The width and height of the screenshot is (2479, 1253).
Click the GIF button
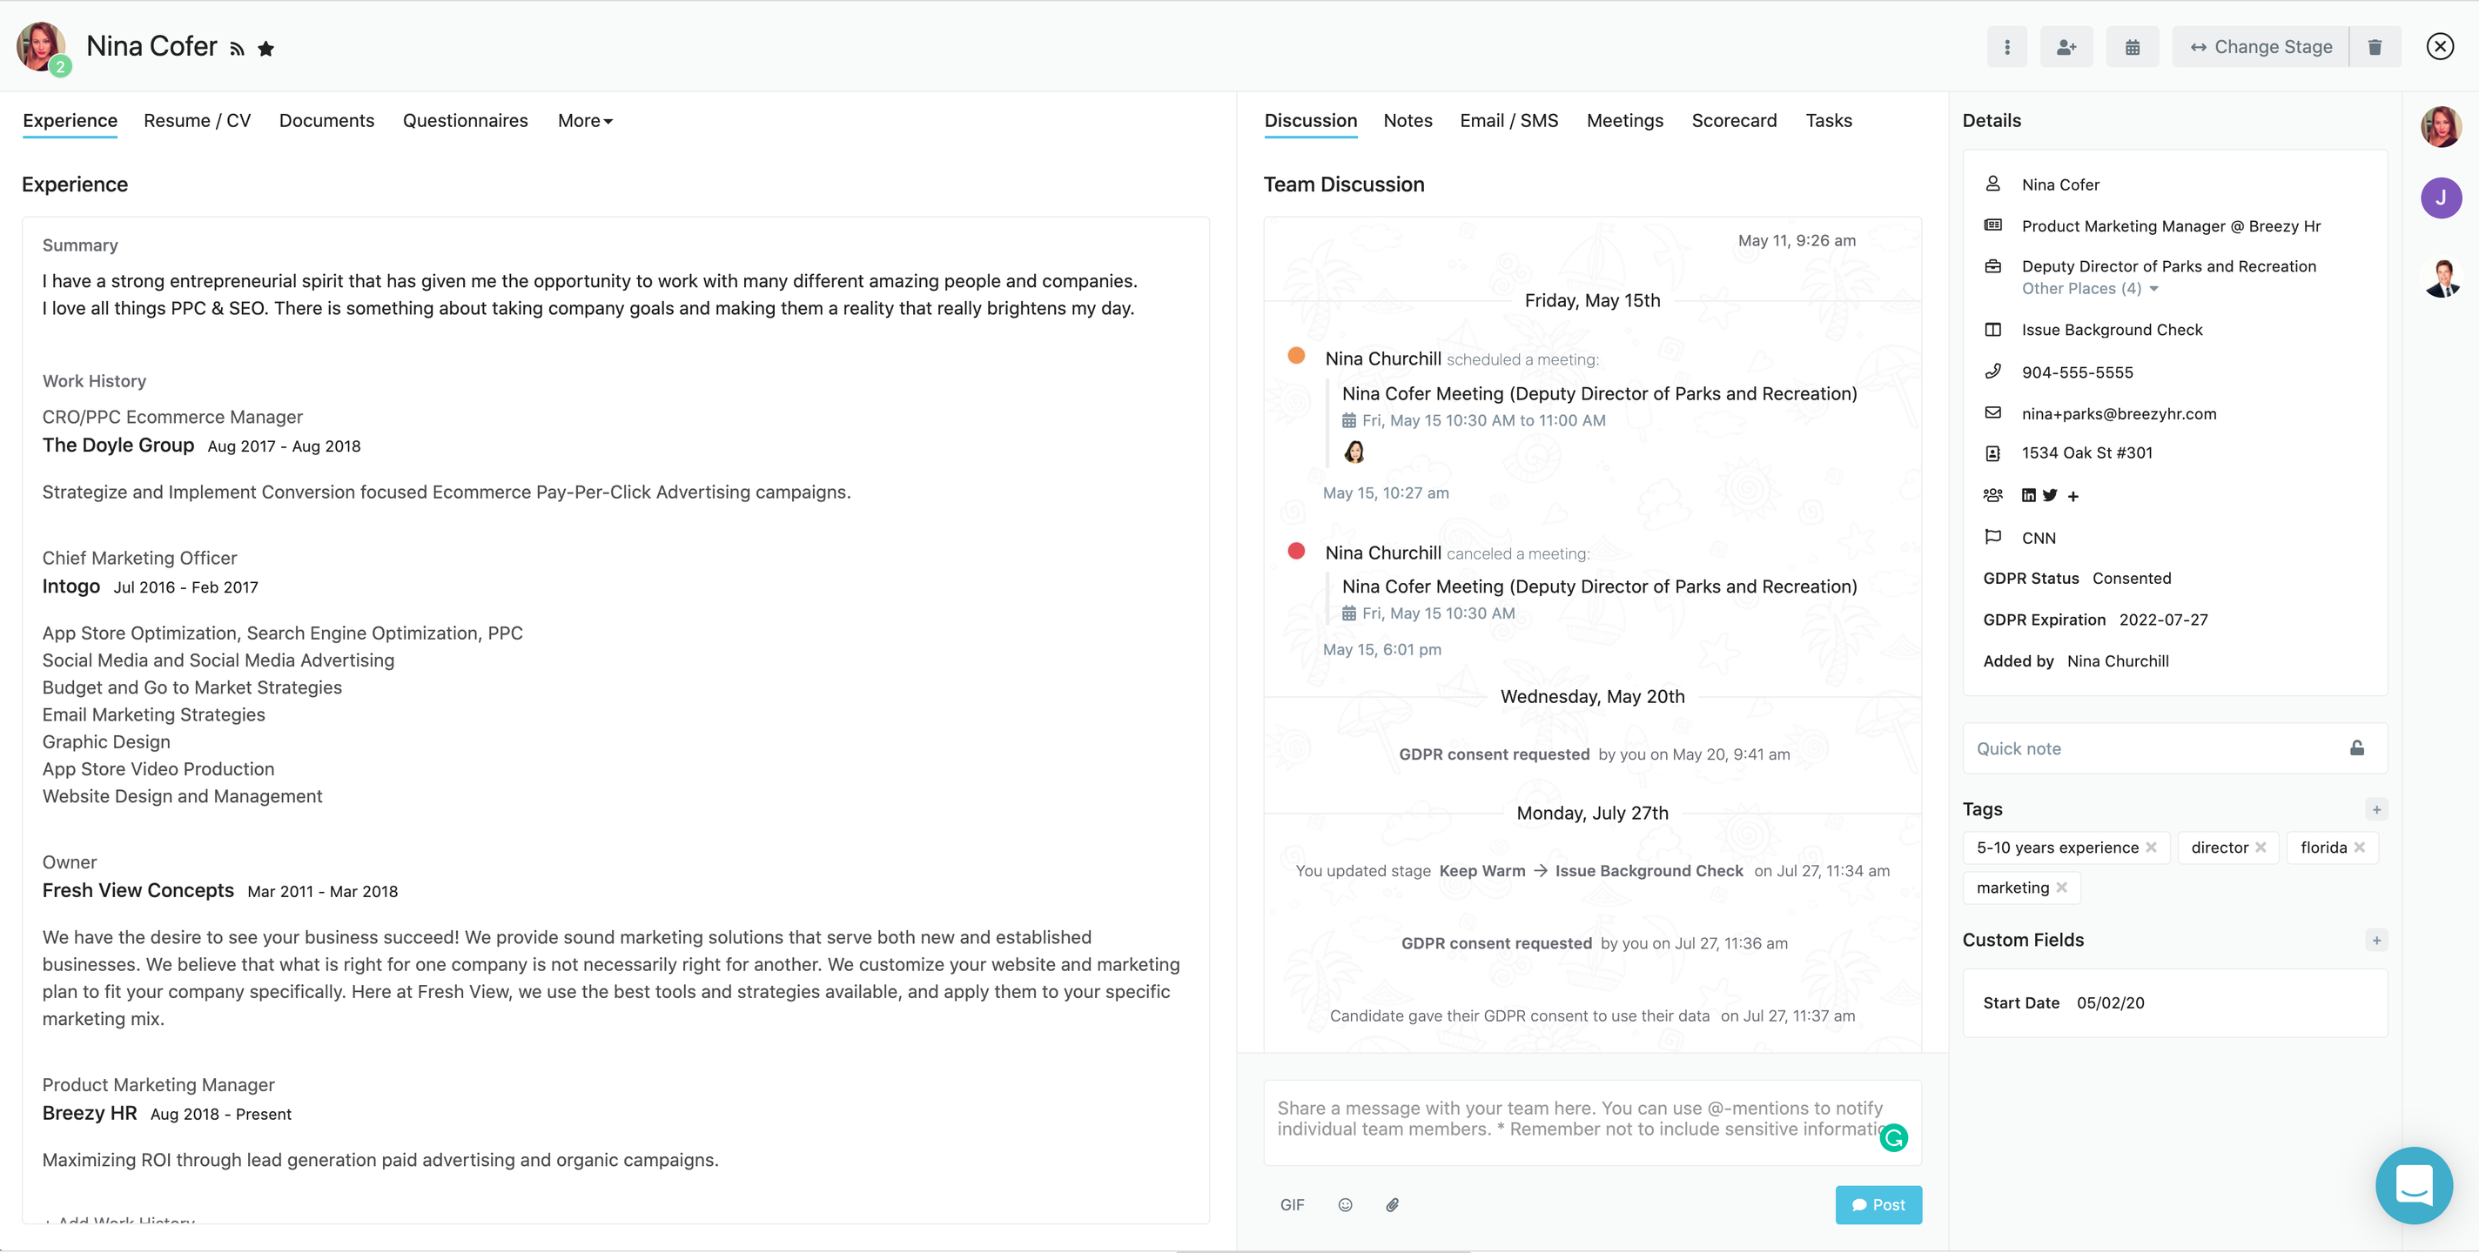click(x=1292, y=1205)
